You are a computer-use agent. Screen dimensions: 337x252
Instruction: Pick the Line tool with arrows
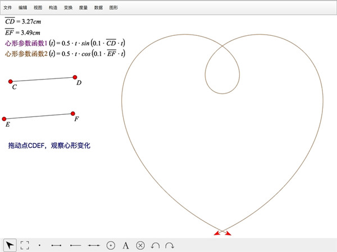coord(94,245)
